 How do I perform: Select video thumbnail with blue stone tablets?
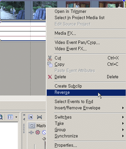39,11
